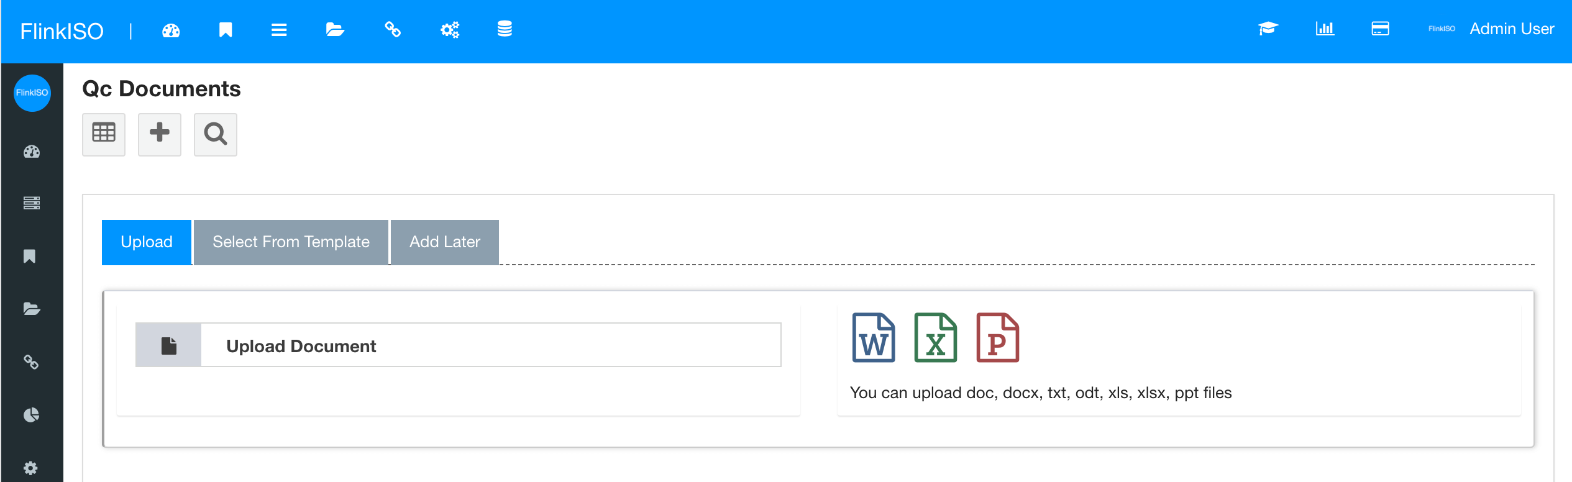Open folder icon in top navbar

tap(335, 30)
